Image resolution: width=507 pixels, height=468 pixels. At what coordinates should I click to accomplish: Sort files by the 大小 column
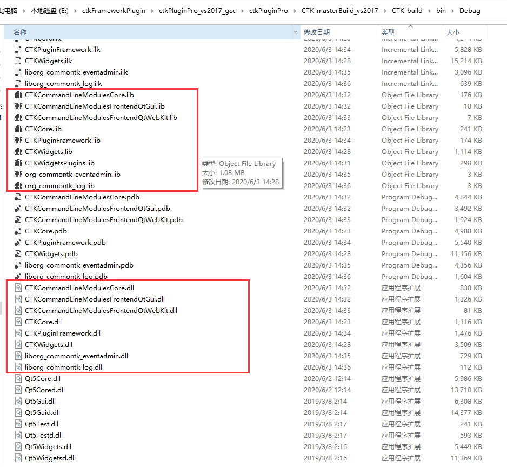tap(452, 32)
